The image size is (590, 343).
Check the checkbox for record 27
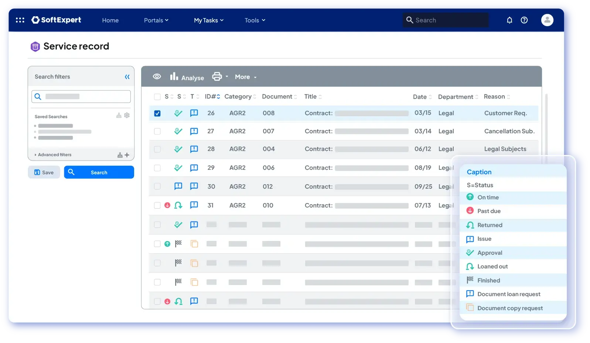pyautogui.click(x=157, y=131)
